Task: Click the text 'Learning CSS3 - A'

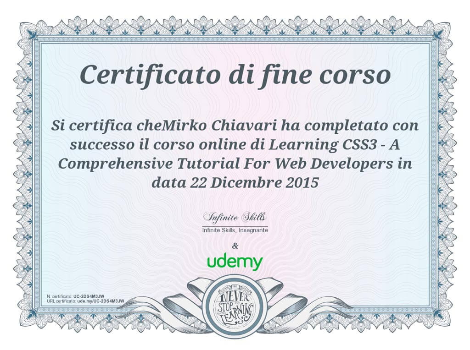Action: point(334,145)
